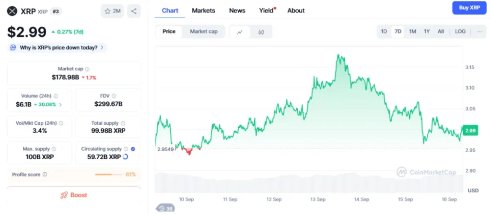491x214 pixels.
Task: Switch to the News tab
Action: coord(237,11)
